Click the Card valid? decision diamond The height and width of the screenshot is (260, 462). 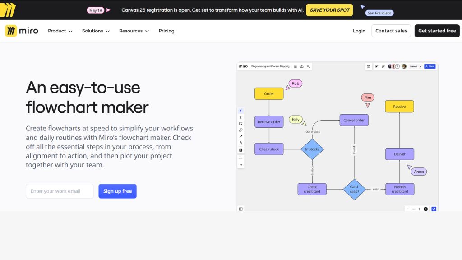point(354,189)
